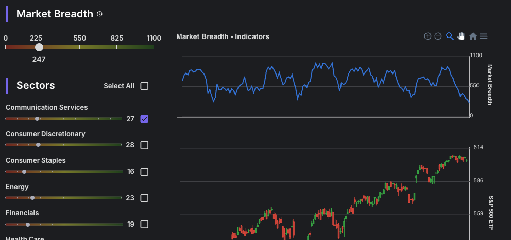Open the chart hamburger menu
Viewport: 511px width, 240px height.
[484, 36]
